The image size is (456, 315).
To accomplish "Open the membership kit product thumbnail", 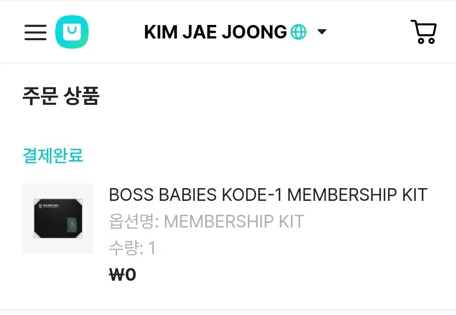I will (58, 219).
